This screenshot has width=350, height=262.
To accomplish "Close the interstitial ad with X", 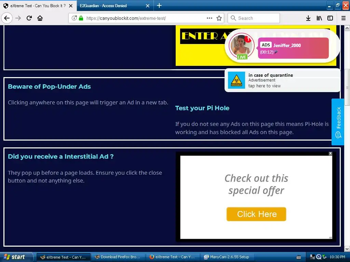I will point(331,154).
